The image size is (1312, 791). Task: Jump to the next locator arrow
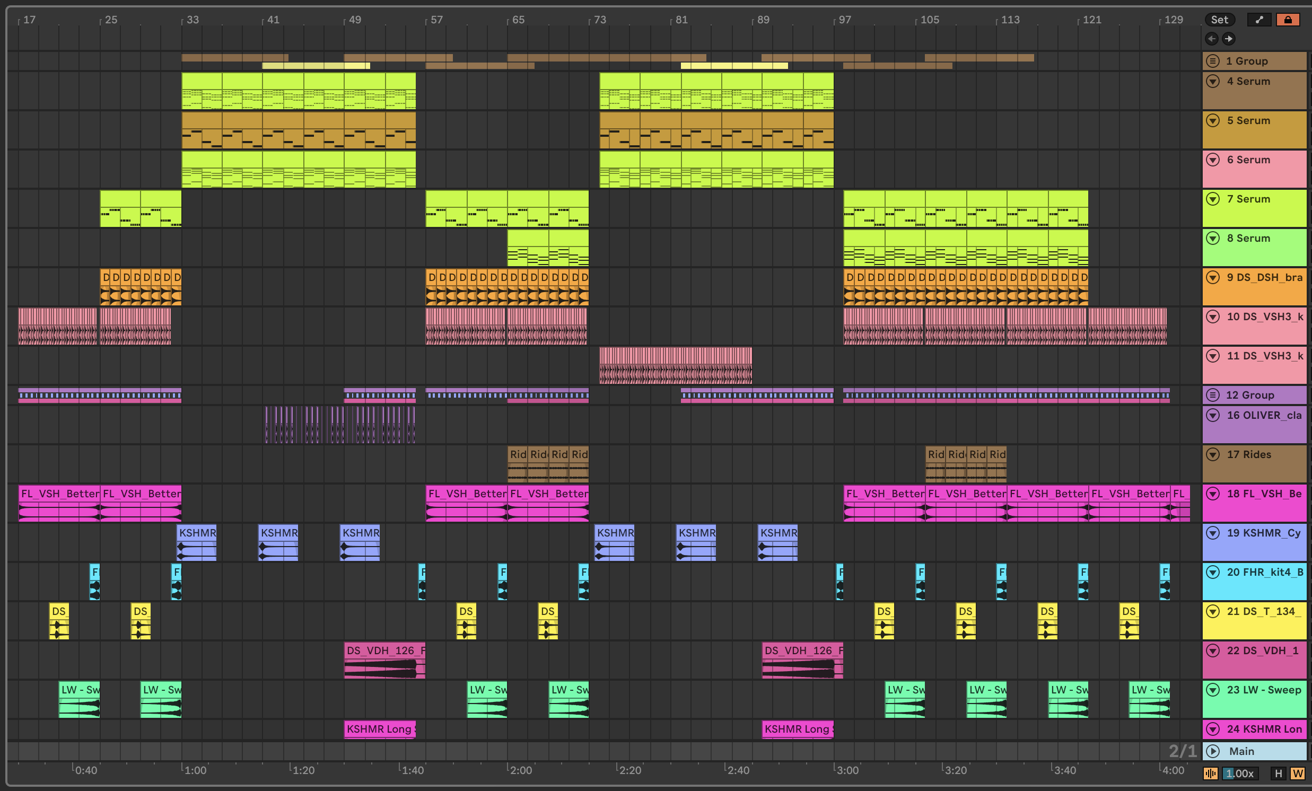pyautogui.click(x=1228, y=38)
